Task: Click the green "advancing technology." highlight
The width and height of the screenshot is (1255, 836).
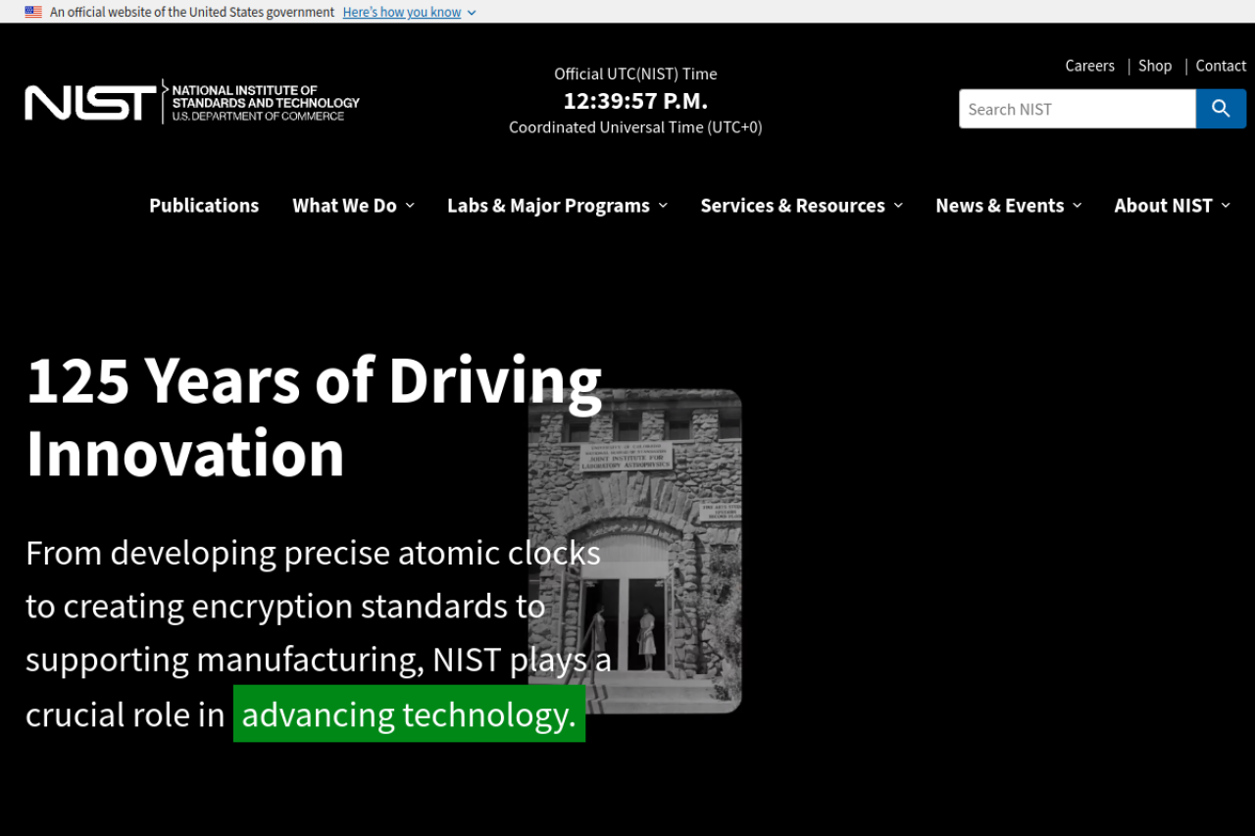Action: pos(409,714)
